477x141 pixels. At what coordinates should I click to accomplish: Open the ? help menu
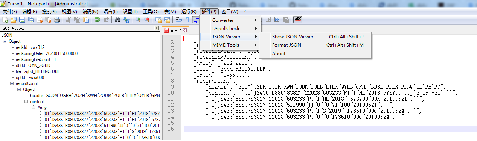point(245,12)
